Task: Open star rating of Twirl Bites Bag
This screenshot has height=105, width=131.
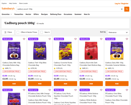Action: (x=33, y=68)
